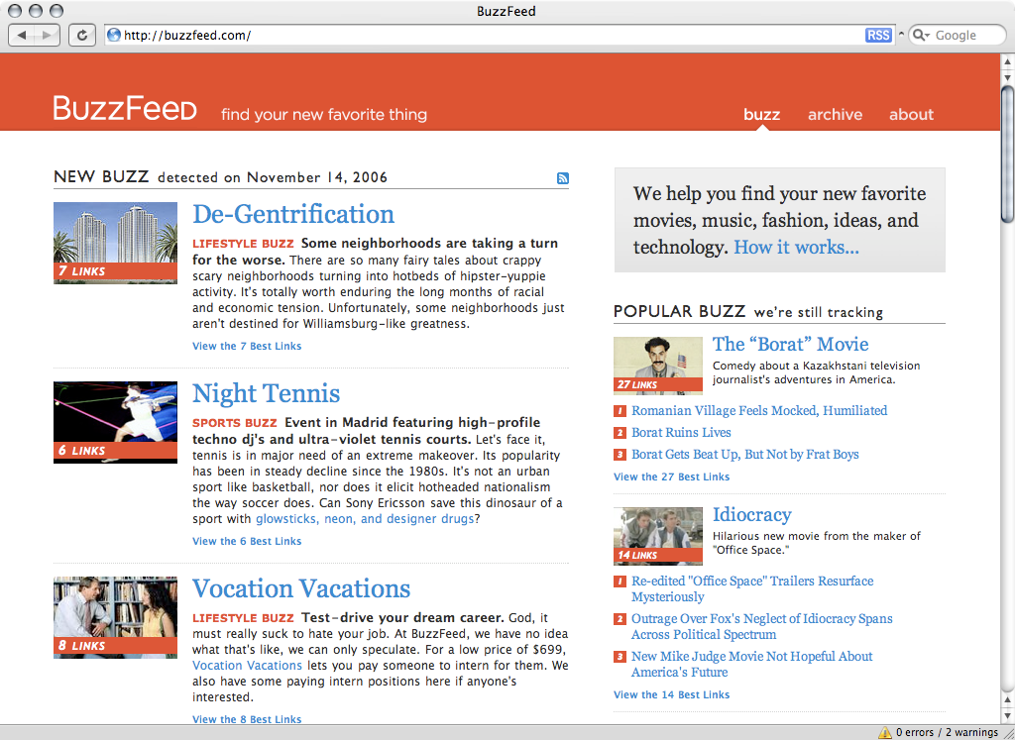The width and height of the screenshot is (1015, 740).
Task: Open the How it works... link
Action: click(x=796, y=247)
